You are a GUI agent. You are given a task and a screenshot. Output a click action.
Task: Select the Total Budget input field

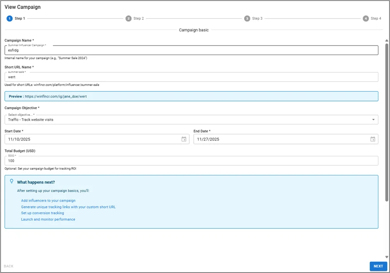191,161
